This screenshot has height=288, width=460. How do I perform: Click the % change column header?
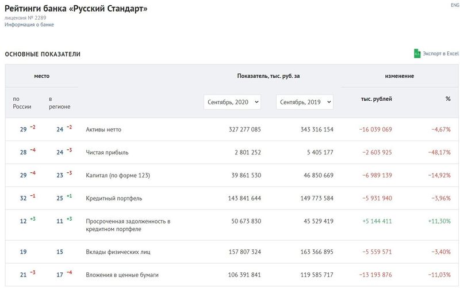click(x=448, y=98)
